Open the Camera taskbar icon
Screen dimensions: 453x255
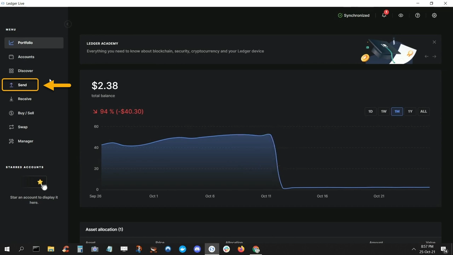94,249
